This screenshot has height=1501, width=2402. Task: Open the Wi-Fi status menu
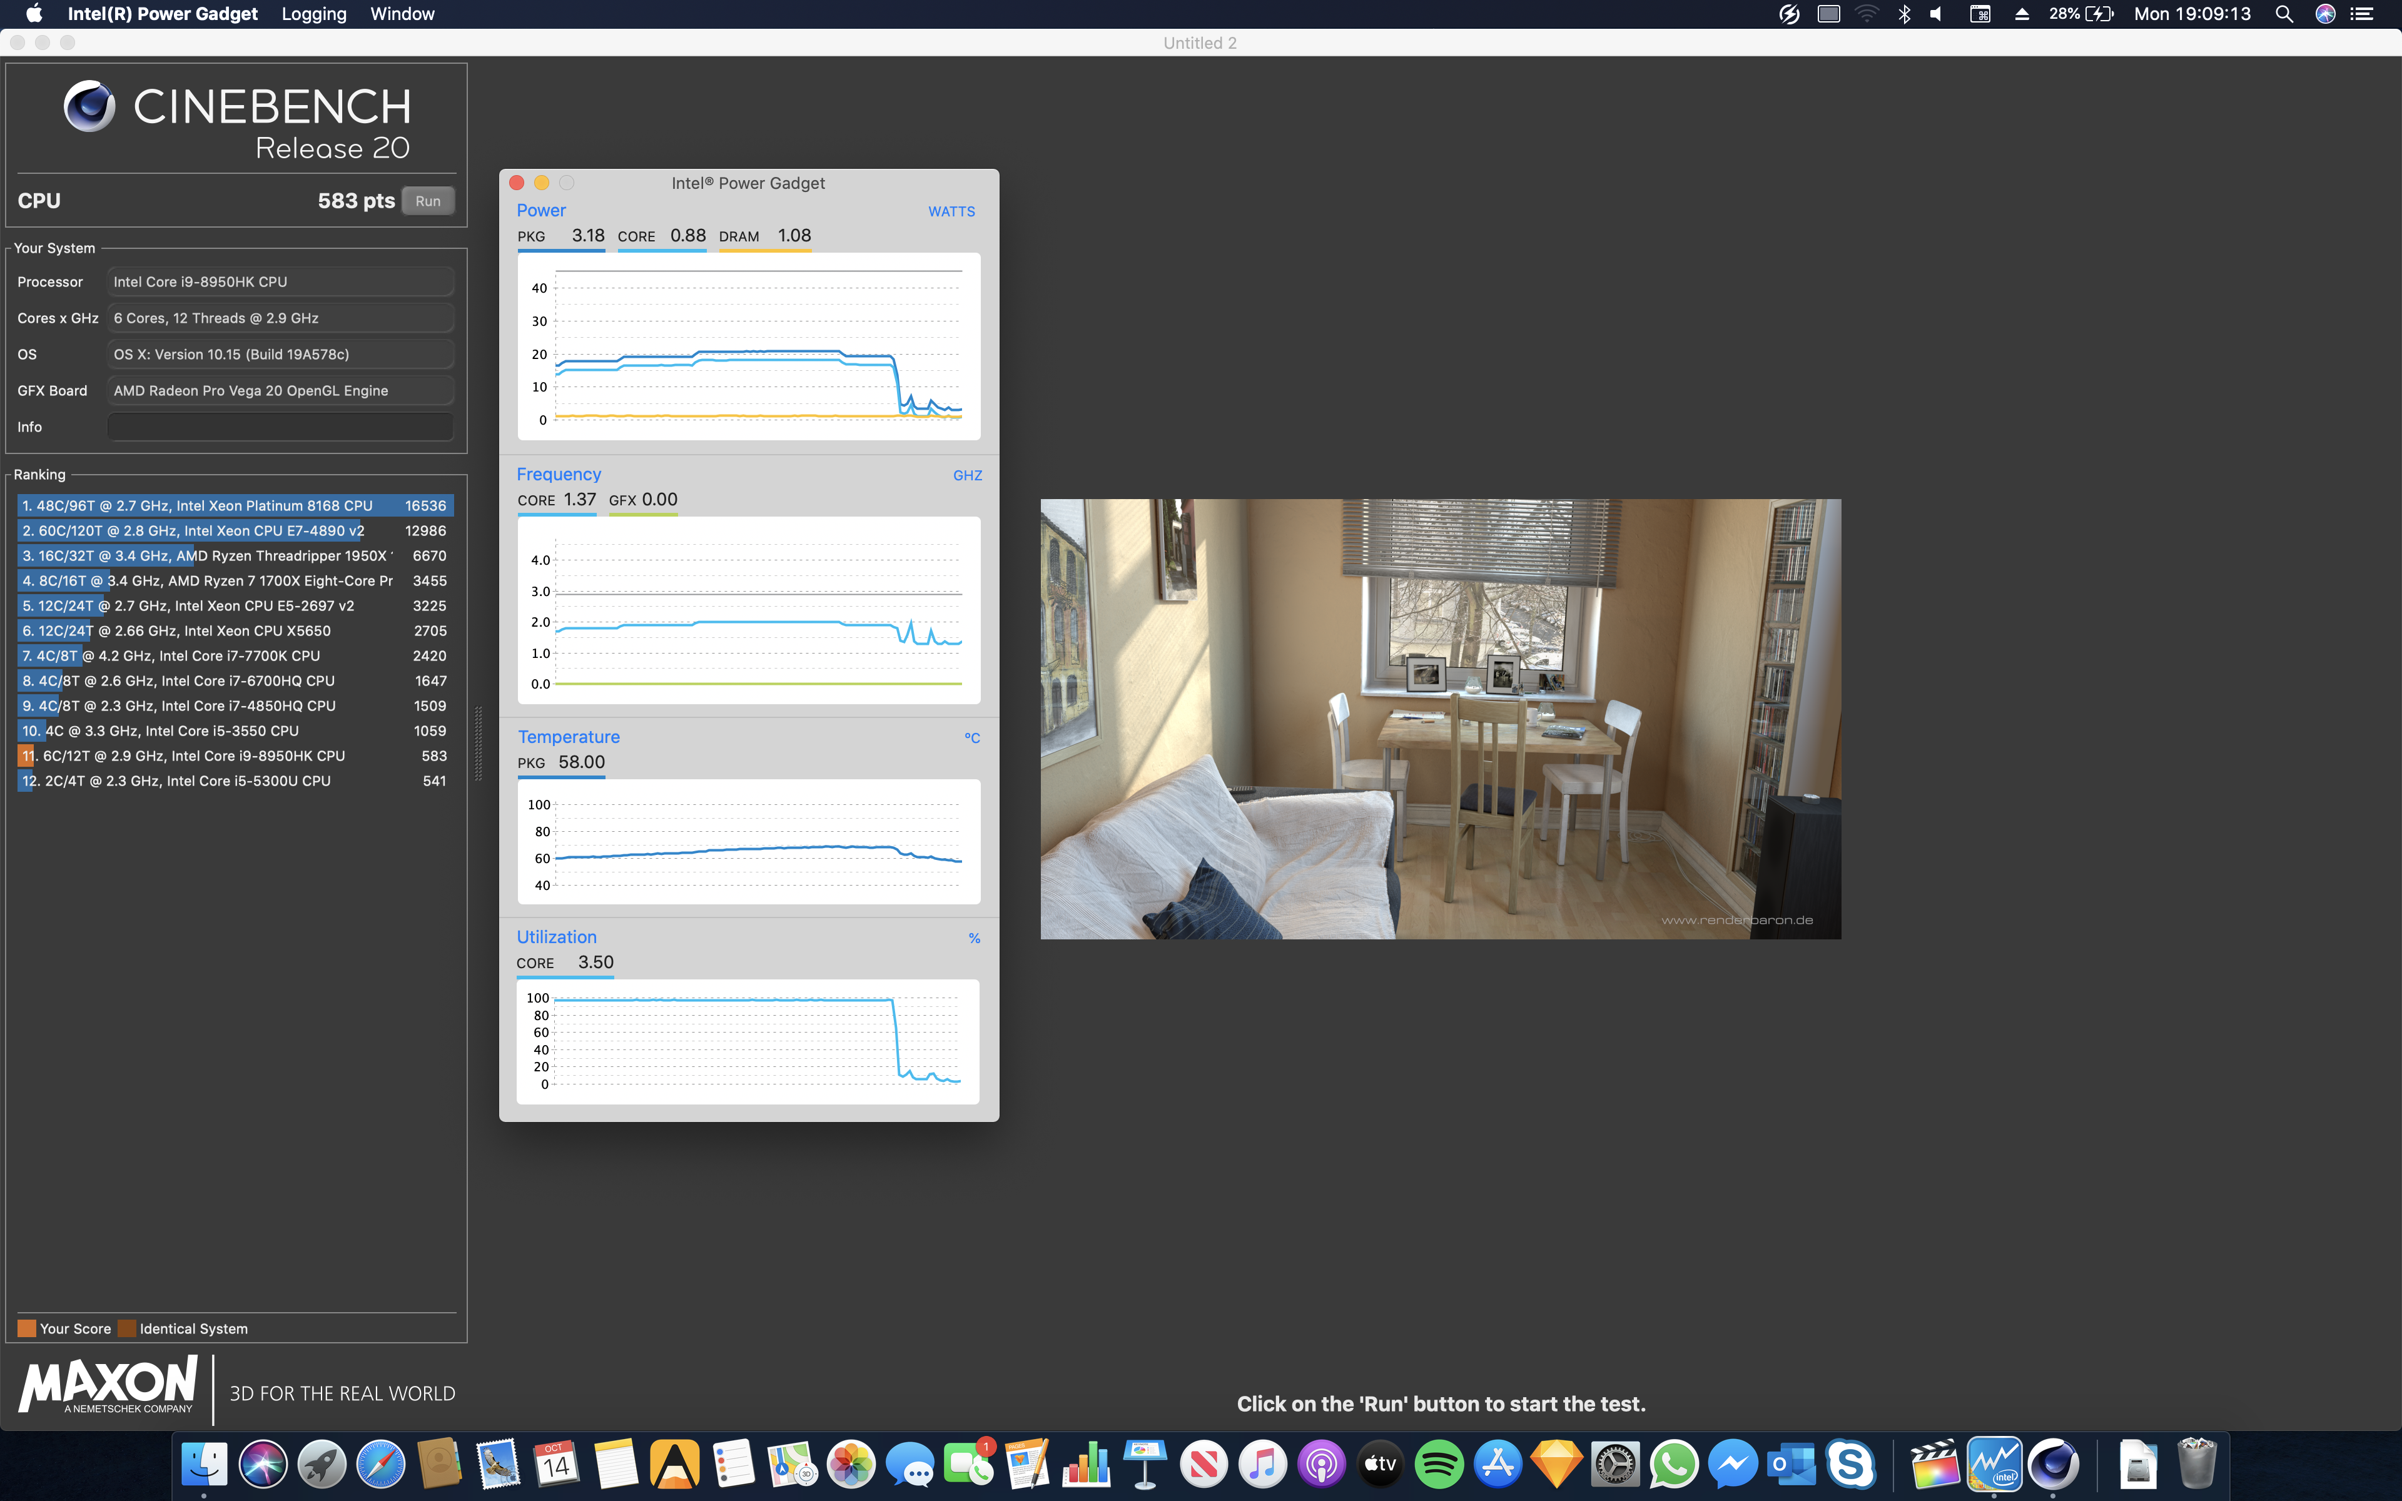(1867, 14)
